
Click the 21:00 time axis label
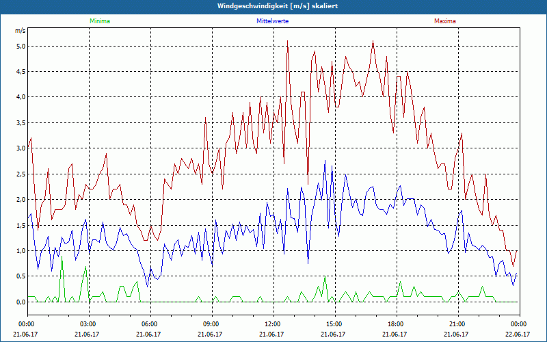(x=457, y=324)
